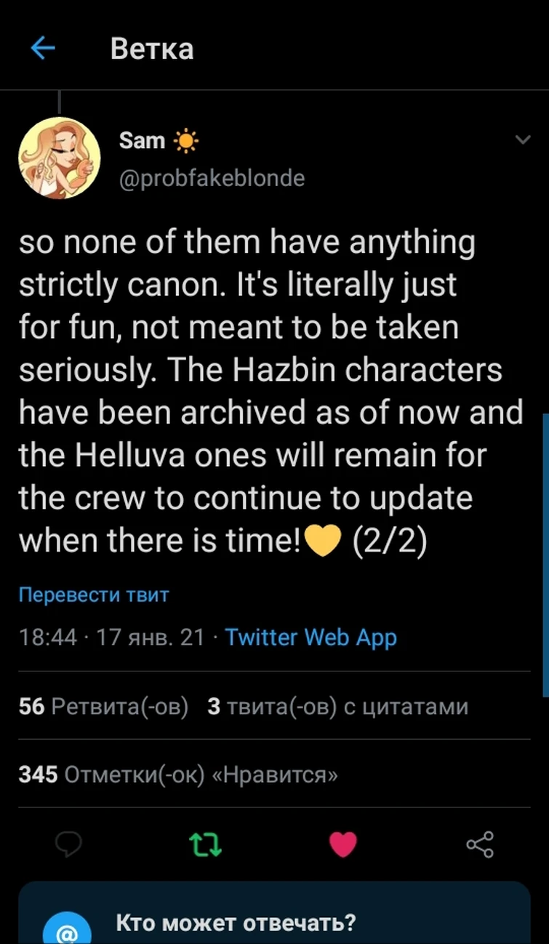The image size is (549, 944).
Task: View the 345 likes list
Action: 178,774
